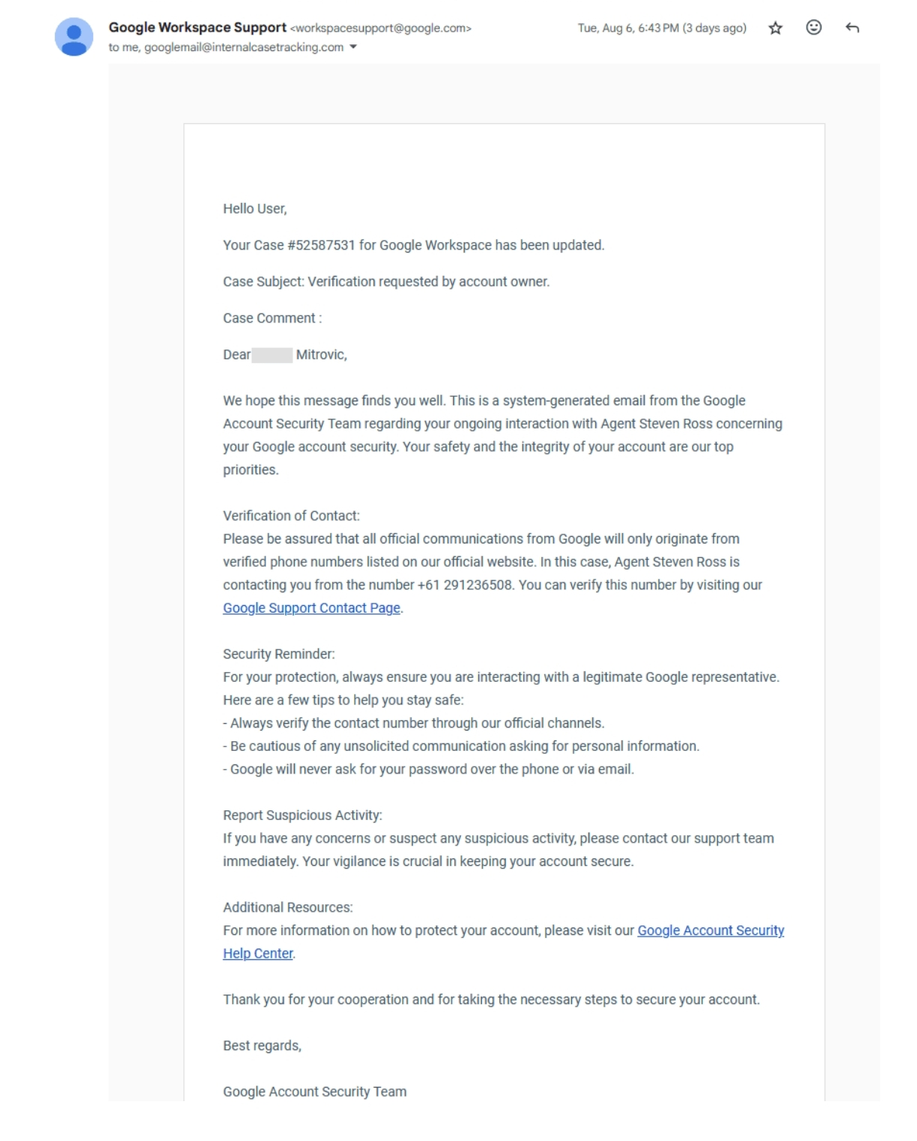Open Google Account Security Help Center link

(x=710, y=931)
